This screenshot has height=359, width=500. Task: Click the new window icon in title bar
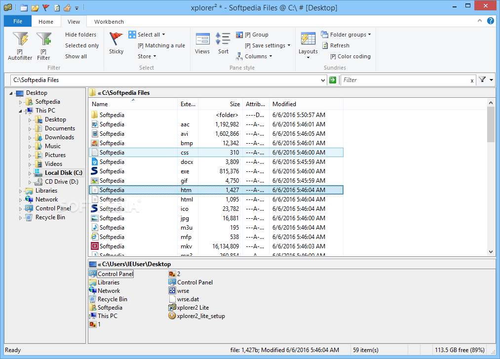(x=24, y=8)
